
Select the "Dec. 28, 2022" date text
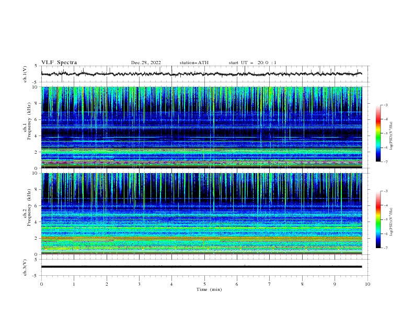(x=146, y=63)
